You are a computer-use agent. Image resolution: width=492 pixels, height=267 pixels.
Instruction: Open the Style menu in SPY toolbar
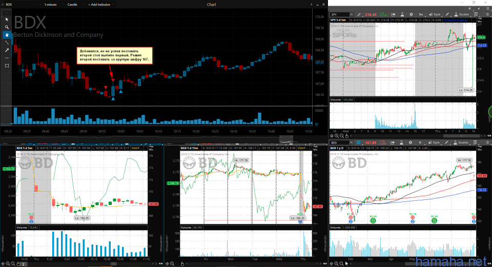coord(435,14)
